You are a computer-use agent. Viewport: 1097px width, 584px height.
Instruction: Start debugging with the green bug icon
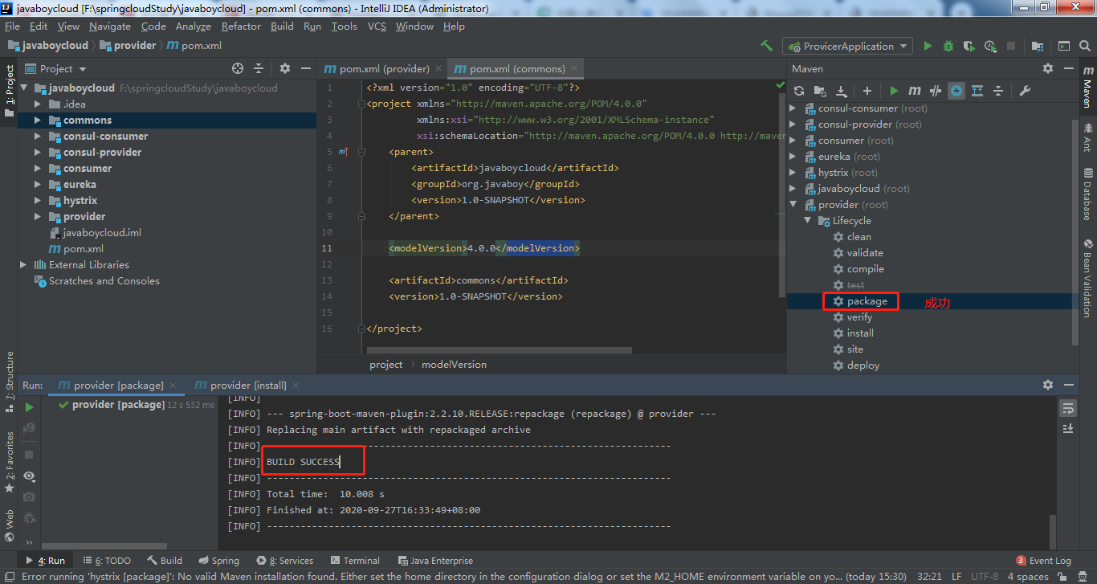948,46
